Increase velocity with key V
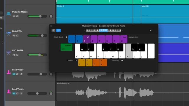 click(103, 63)
